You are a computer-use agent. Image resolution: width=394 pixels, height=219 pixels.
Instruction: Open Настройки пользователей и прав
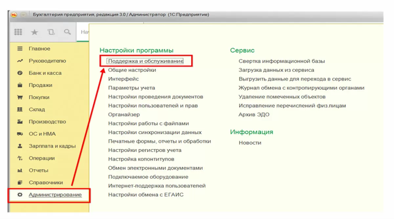(x=153, y=106)
